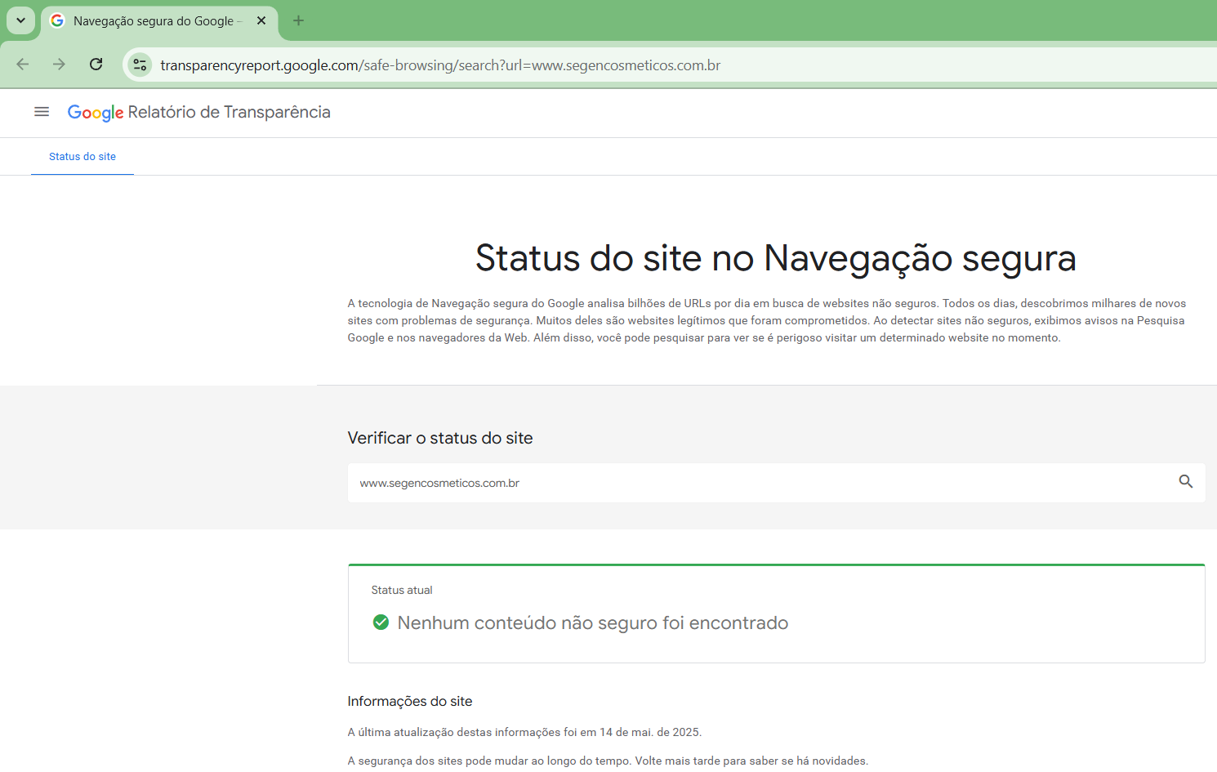Click the magnifier search icon
The width and height of the screenshot is (1217, 772).
(1186, 482)
